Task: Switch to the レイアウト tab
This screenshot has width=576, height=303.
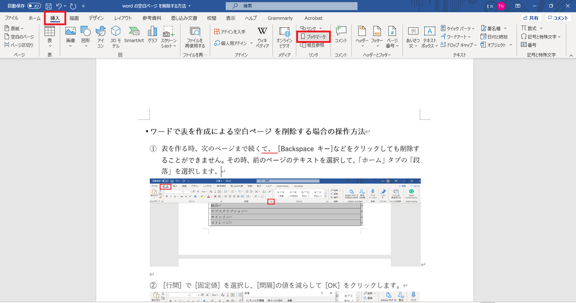Action: pyautogui.click(x=124, y=18)
